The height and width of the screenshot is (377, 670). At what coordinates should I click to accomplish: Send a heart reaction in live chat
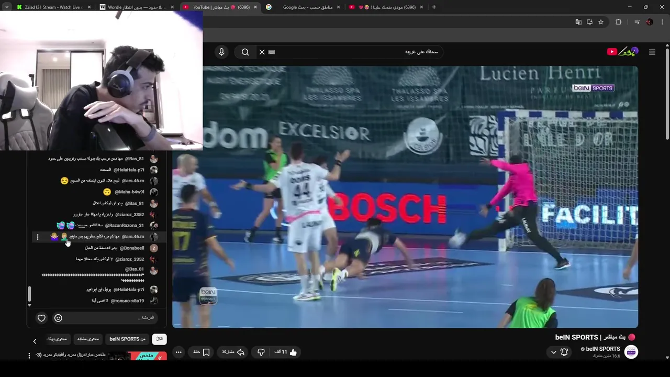coord(41,318)
